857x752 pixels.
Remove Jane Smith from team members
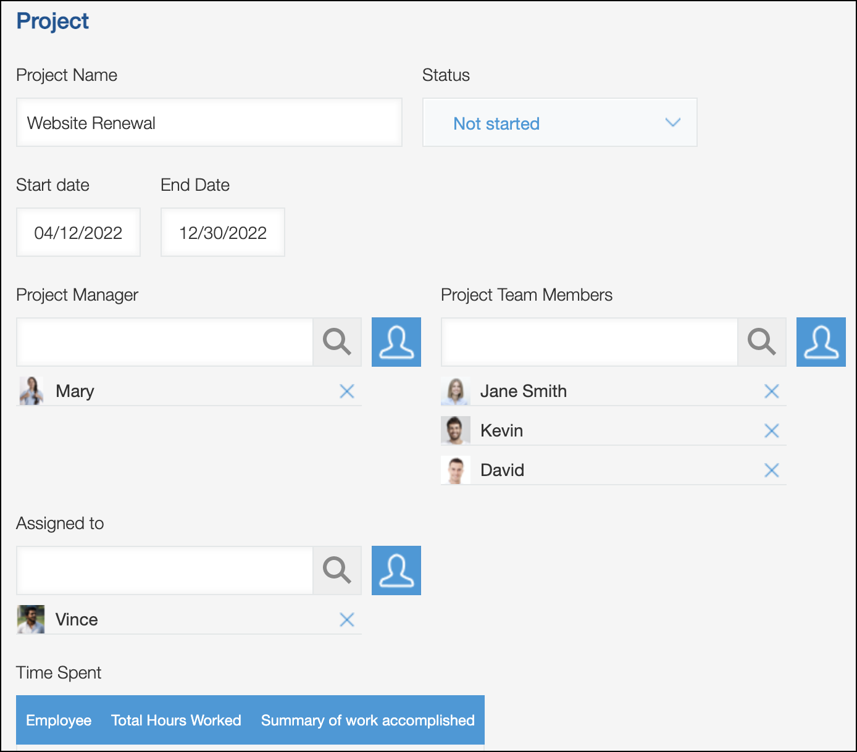(771, 391)
